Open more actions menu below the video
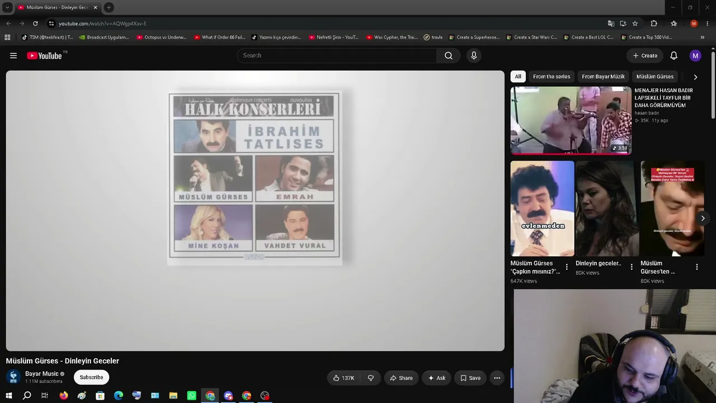Viewport: 716px width, 403px height. tap(497, 378)
